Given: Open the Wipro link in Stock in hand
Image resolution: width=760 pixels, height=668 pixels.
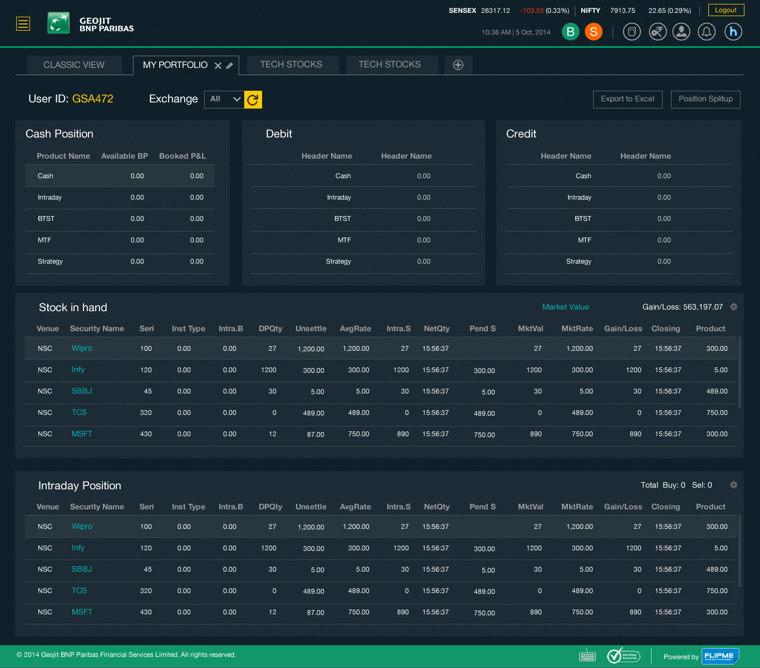Looking at the screenshot, I should 82,348.
